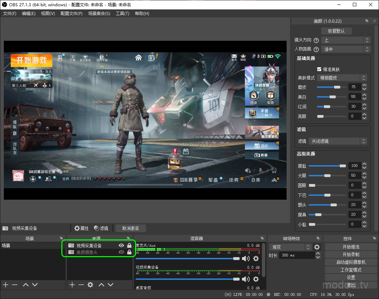Click the 恢复默认 button
Image resolution: width=379 pixels, height=299 pixels.
click(x=336, y=31)
